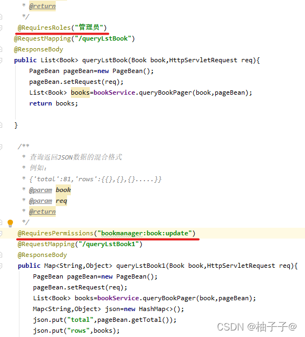Click queryLstBook1 method name in declaration
Image resolution: width=305 pixels, height=337 pixels.
141,266
